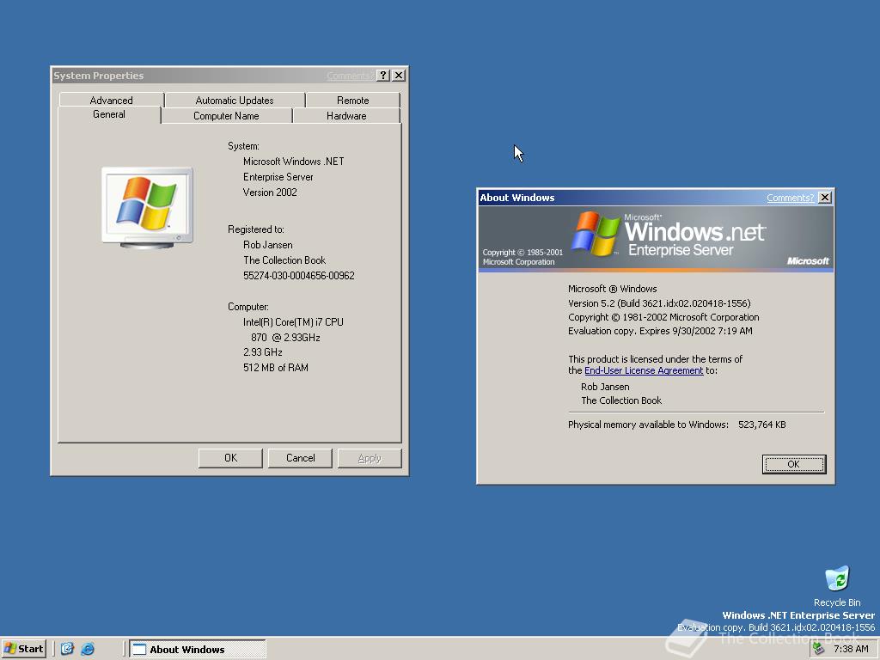Switch to the Advanced tab
The height and width of the screenshot is (660, 880).
click(x=111, y=100)
